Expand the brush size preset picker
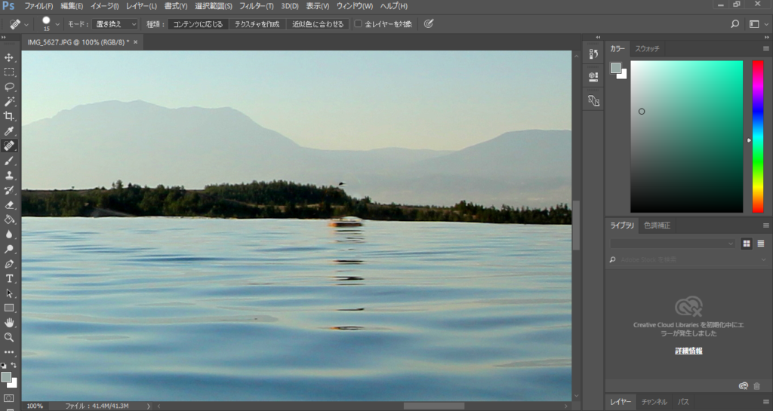The image size is (773, 411). [57, 24]
